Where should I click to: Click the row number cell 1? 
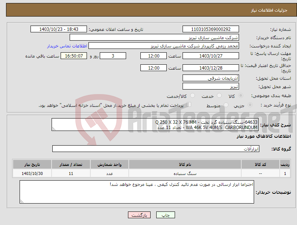tap(285, 173)
